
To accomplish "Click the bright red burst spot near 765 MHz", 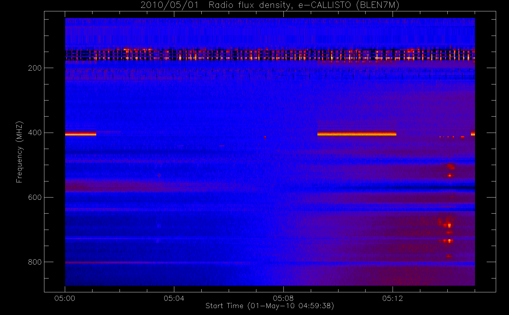I will coord(449,241).
